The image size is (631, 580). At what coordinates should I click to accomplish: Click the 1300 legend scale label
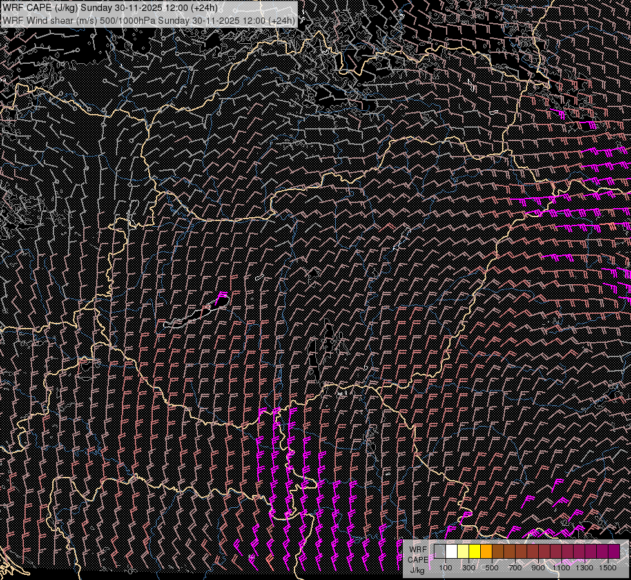click(585, 568)
